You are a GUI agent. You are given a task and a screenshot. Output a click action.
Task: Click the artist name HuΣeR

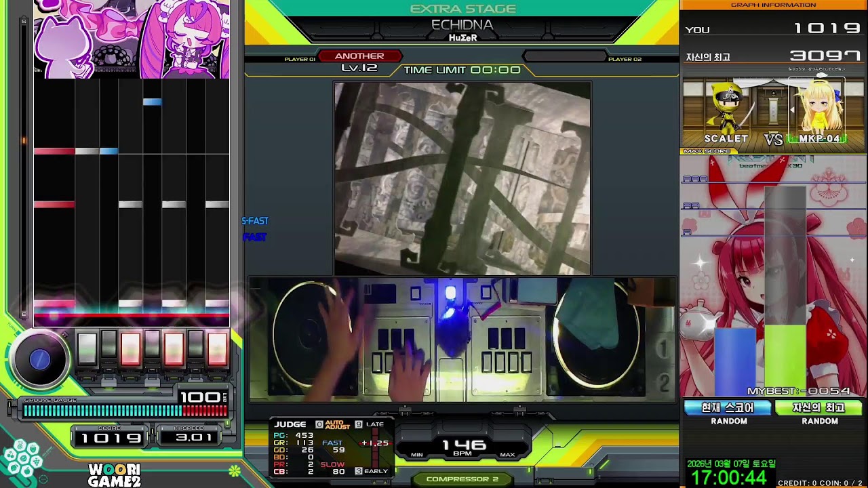coord(462,38)
